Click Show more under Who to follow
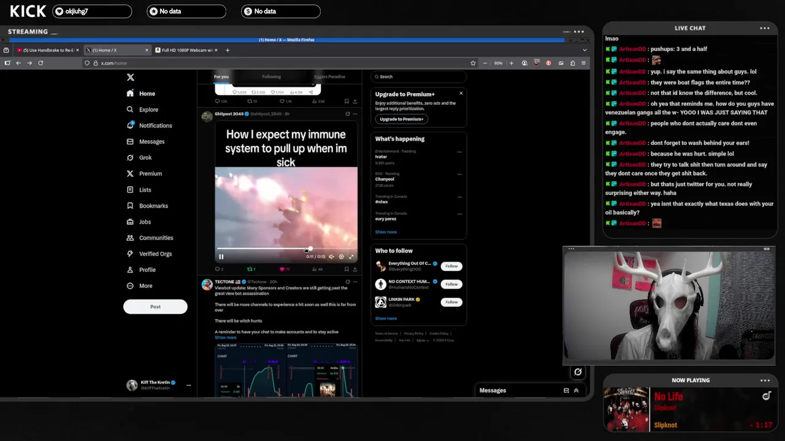Viewport: 785px width, 441px height. click(x=386, y=318)
